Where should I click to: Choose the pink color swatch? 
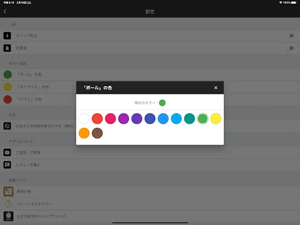click(110, 118)
